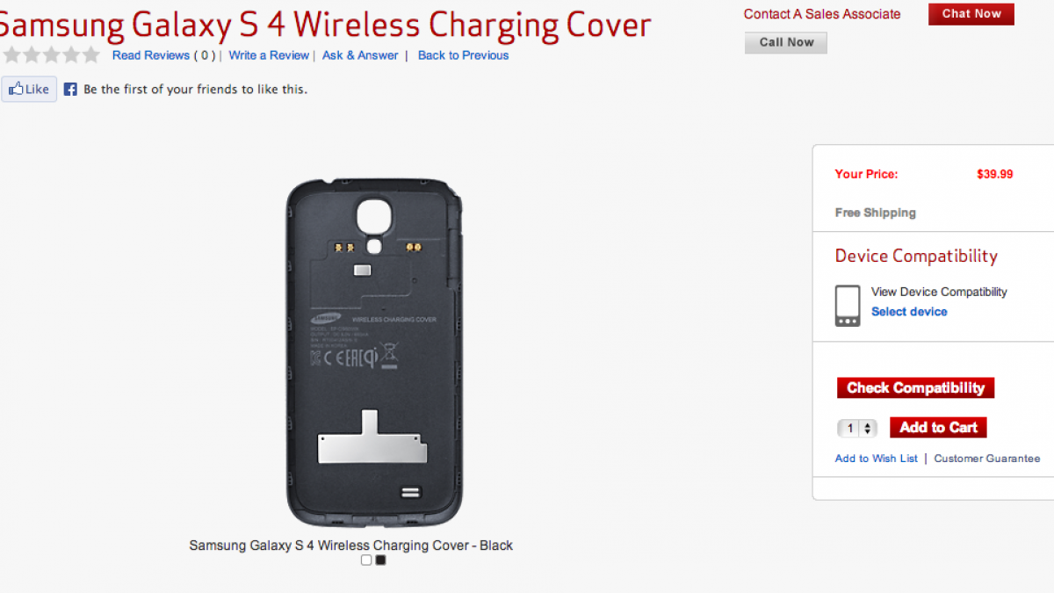1054x593 pixels.
Task: Open the Customer Guarantee link
Action: tap(987, 459)
